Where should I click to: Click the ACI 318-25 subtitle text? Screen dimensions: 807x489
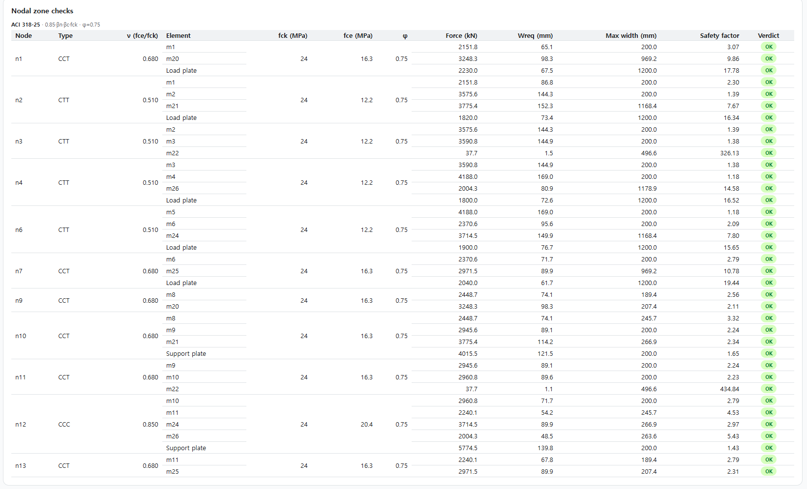click(x=26, y=25)
